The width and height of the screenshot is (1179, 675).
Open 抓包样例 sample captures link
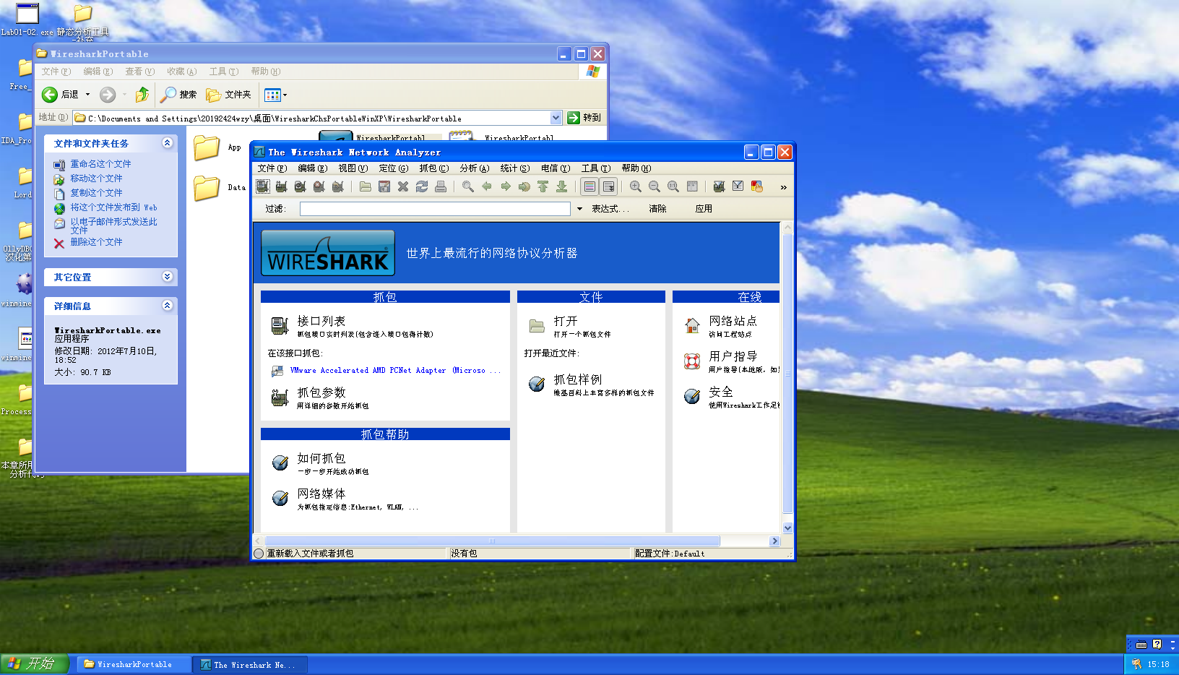[x=578, y=379]
